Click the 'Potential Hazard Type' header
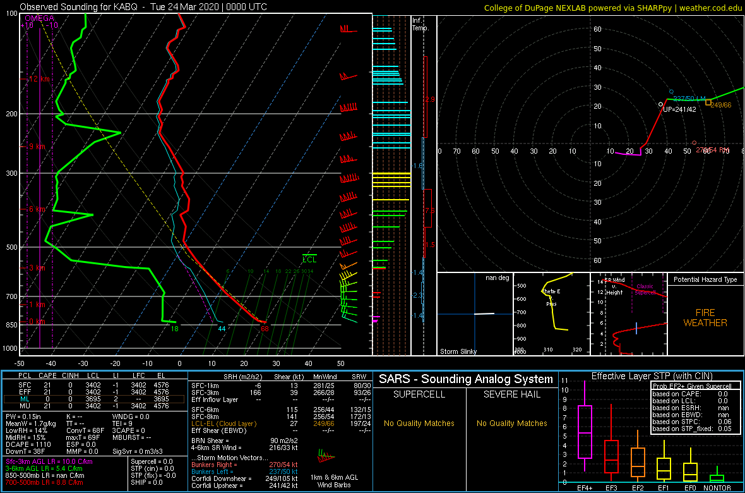This screenshot has height=493, width=745. point(705,280)
